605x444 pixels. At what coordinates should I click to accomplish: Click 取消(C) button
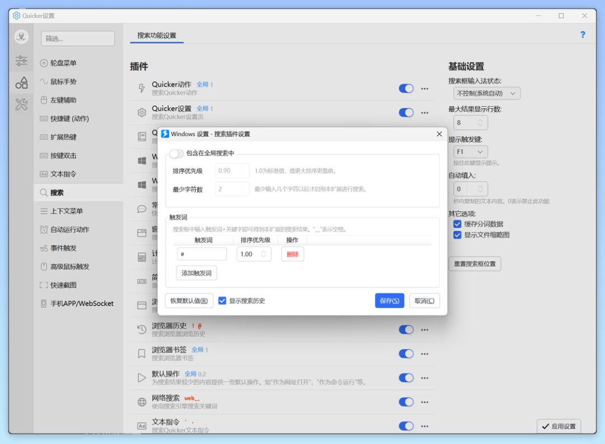[x=425, y=301]
